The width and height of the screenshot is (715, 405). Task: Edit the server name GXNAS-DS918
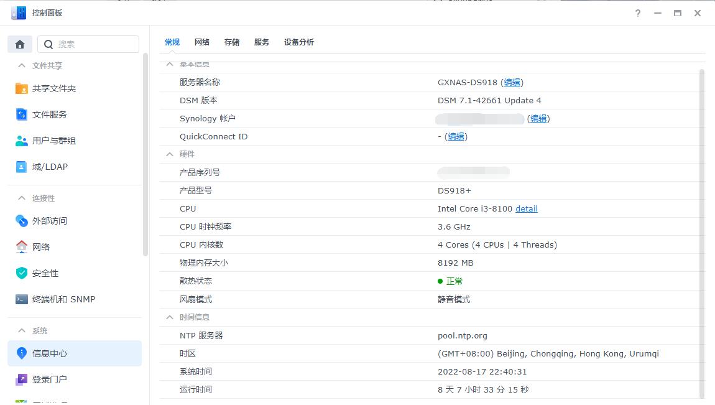point(512,82)
